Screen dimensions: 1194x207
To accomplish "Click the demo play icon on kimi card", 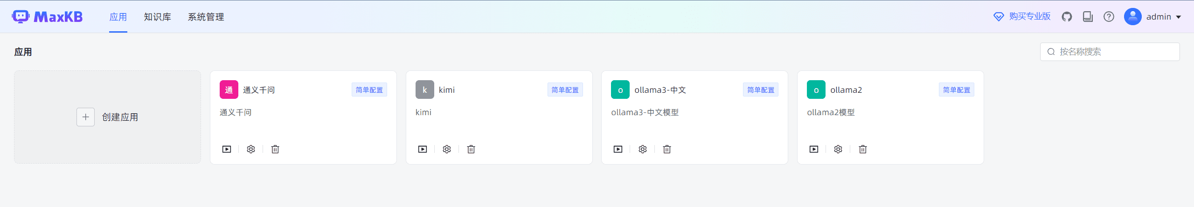I will pos(423,149).
